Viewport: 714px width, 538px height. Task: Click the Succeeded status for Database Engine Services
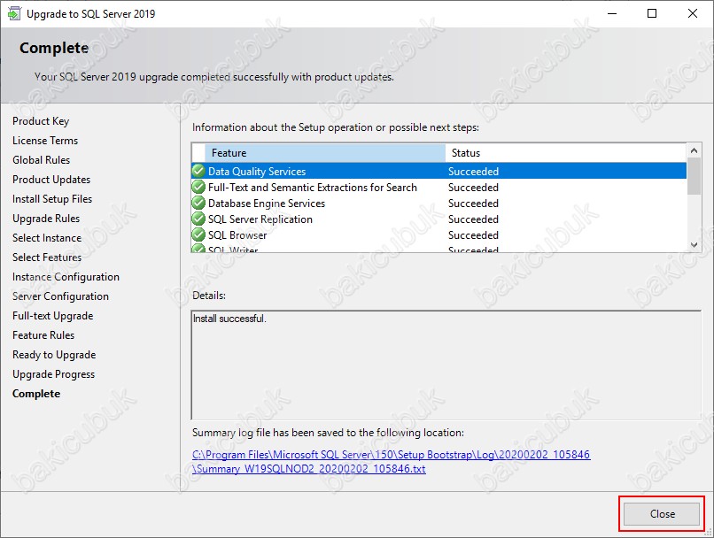click(x=473, y=204)
